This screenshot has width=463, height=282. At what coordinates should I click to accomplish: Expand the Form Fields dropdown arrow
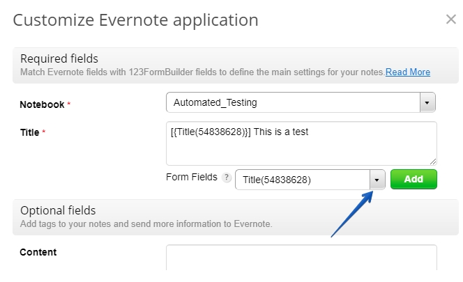[x=377, y=180]
